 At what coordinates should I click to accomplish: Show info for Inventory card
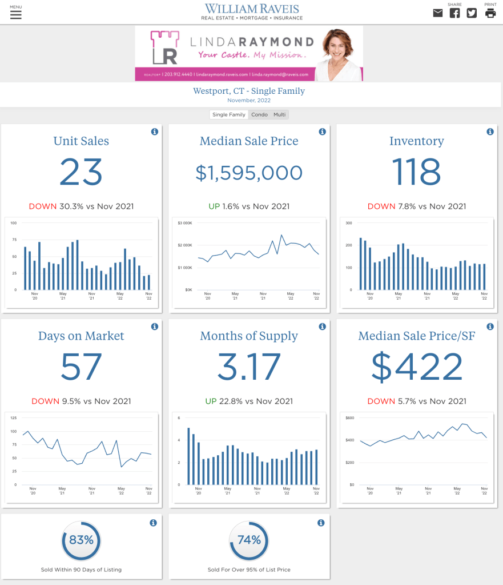(x=490, y=132)
